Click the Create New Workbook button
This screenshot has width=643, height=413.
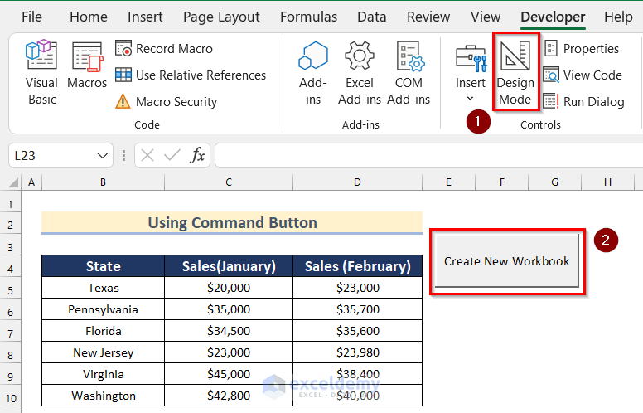point(507,261)
